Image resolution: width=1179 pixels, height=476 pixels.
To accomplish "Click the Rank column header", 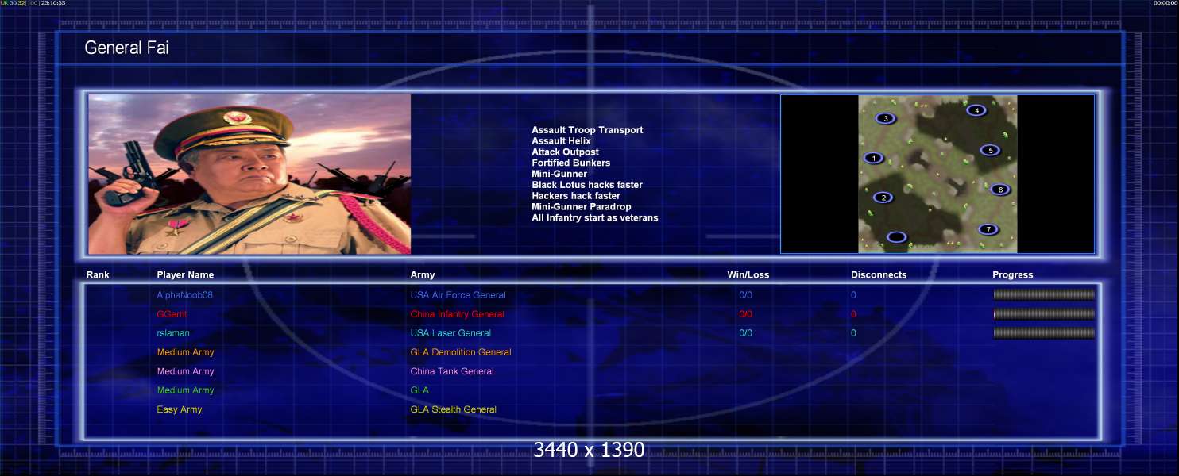I will (x=98, y=274).
